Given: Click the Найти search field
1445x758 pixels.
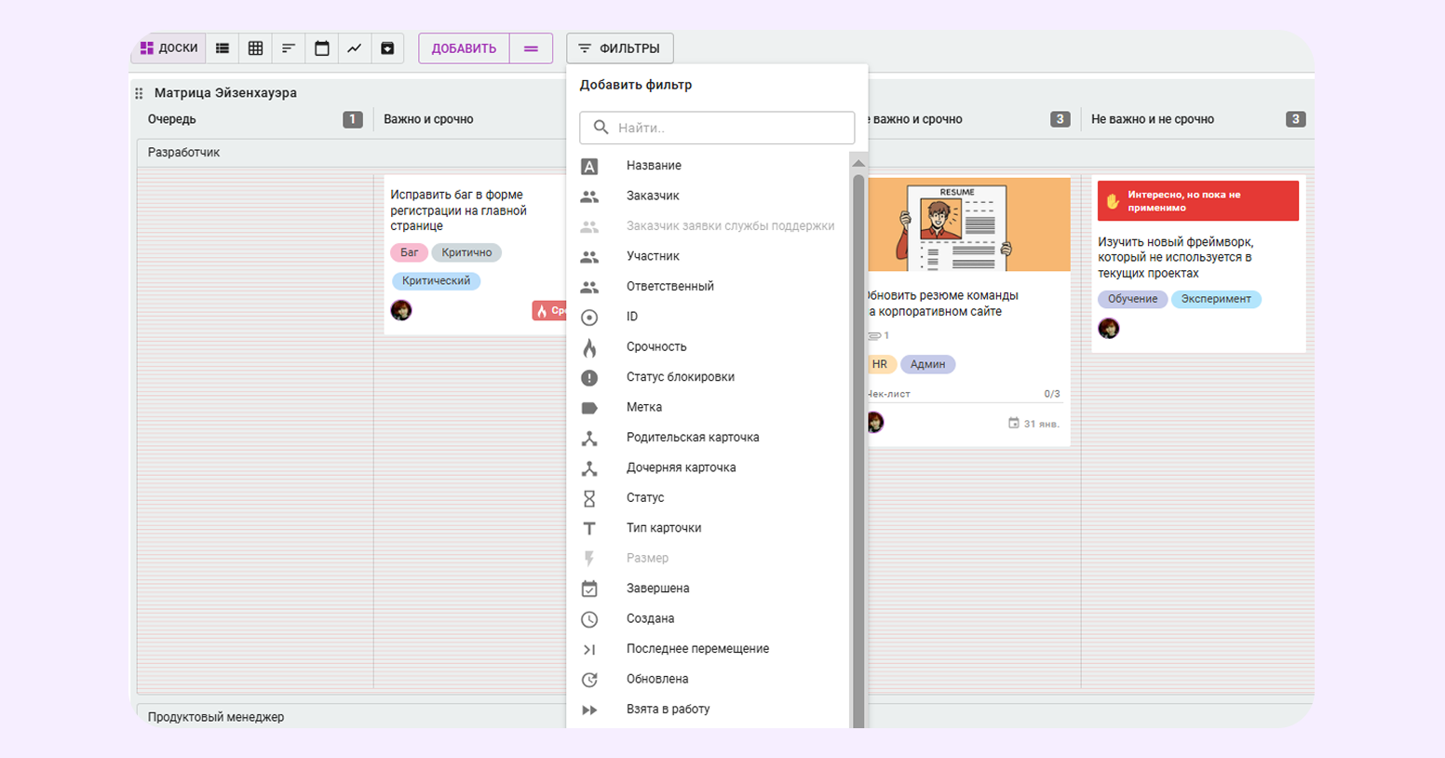Looking at the screenshot, I should click(x=717, y=128).
